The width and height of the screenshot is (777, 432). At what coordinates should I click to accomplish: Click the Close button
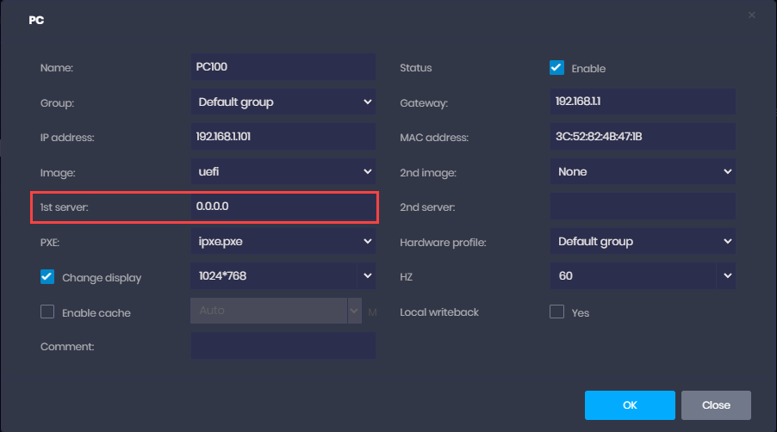tap(716, 404)
